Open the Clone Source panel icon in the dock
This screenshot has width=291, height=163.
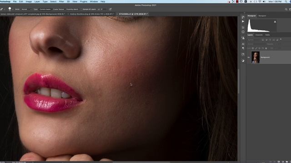click(243, 38)
